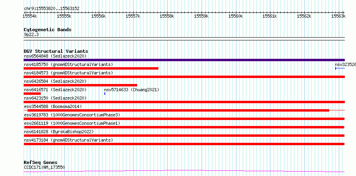The height and width of the screenshot is (176, 356).
Task: Click the 15555k ruler tick label
Action: click(x=64, y=16)
